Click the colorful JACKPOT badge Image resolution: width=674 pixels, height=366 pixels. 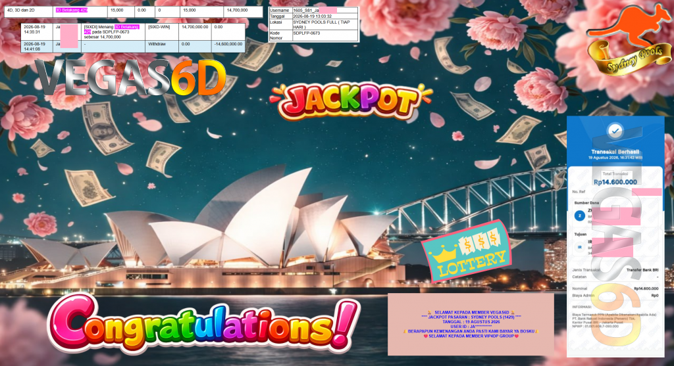[x=350, y=101]
